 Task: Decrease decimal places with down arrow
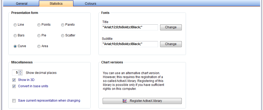coord(20,74)
